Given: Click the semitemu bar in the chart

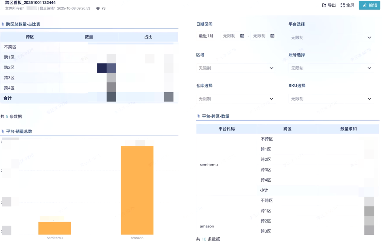Looking at the screenshot, I should click(x=54, y=228).
